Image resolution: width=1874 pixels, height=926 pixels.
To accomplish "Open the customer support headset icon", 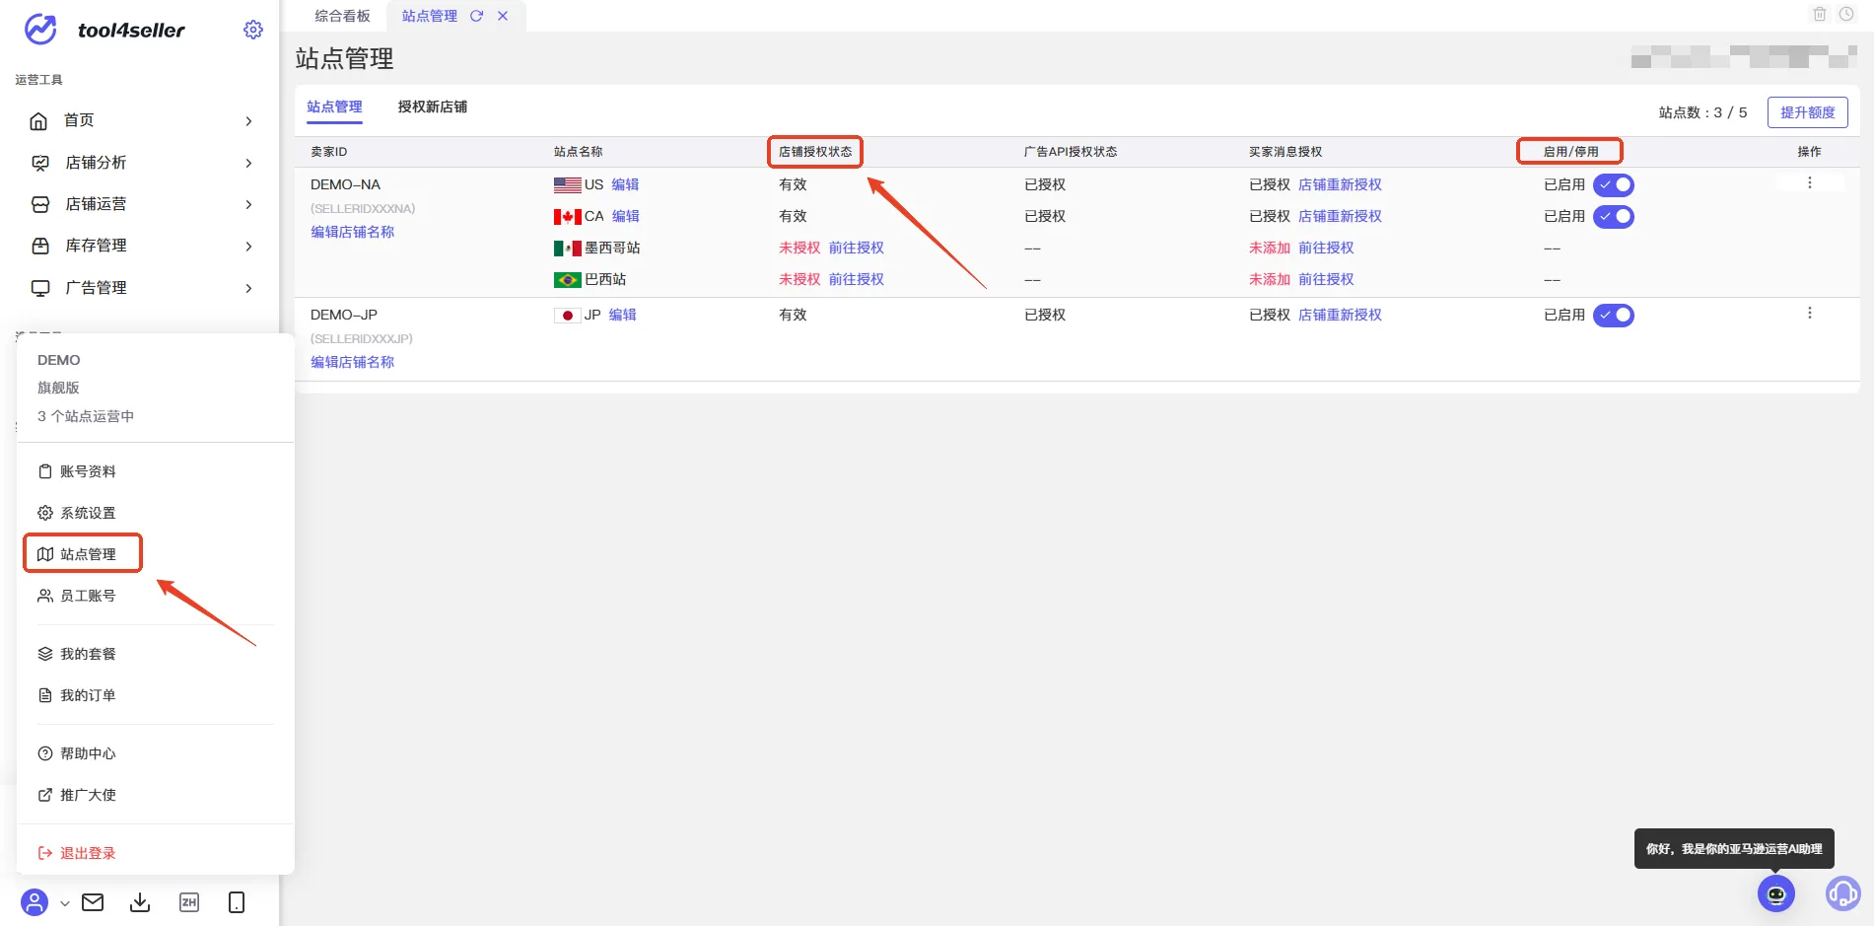I will pos(1843,893).
